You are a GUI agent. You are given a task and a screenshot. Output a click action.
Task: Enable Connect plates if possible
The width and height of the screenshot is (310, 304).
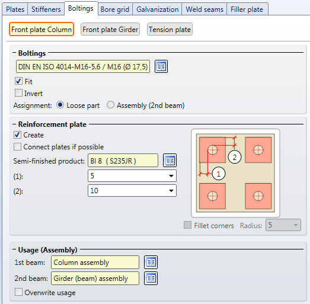(17, 146)
